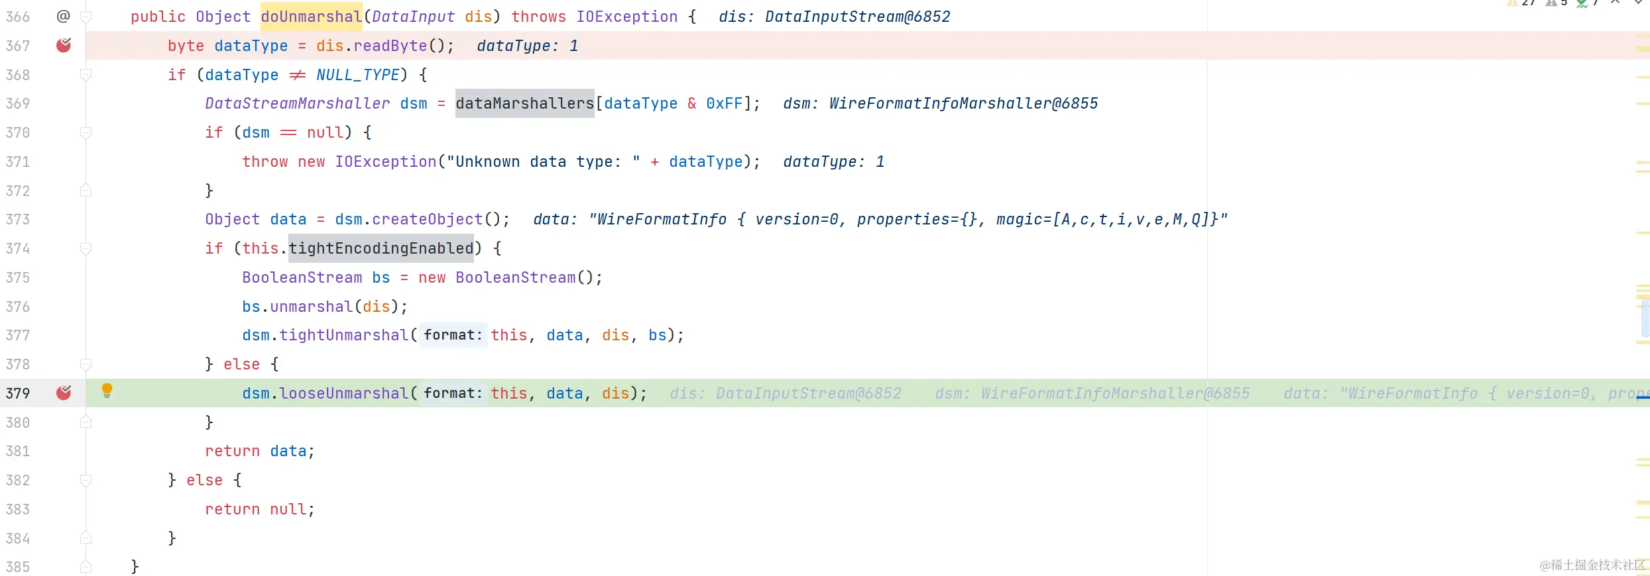Click line number 381 in the gutter
Screen dimensions: 1650x576
tap(18, 451)
